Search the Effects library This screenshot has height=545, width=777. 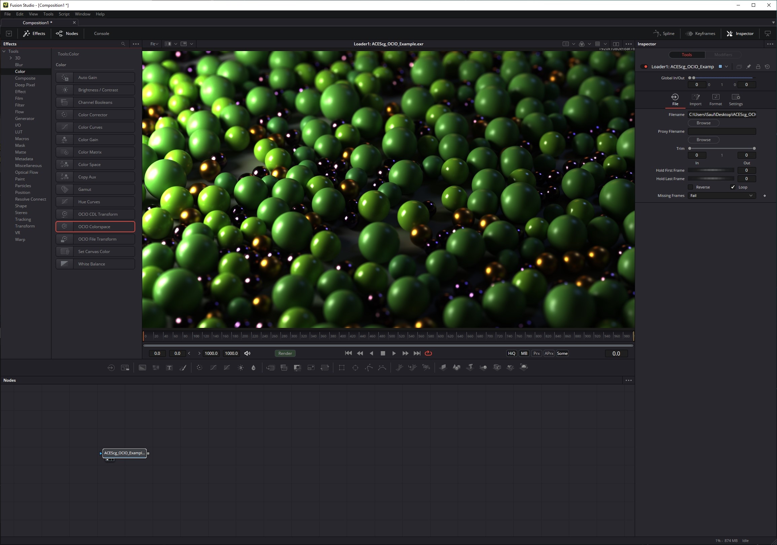[x=123, y=44]
